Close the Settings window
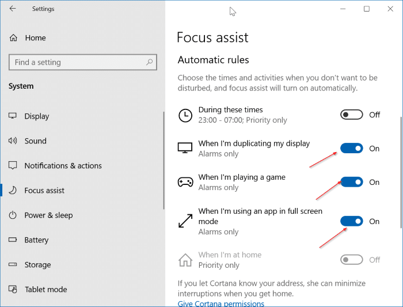 [390, 9]
